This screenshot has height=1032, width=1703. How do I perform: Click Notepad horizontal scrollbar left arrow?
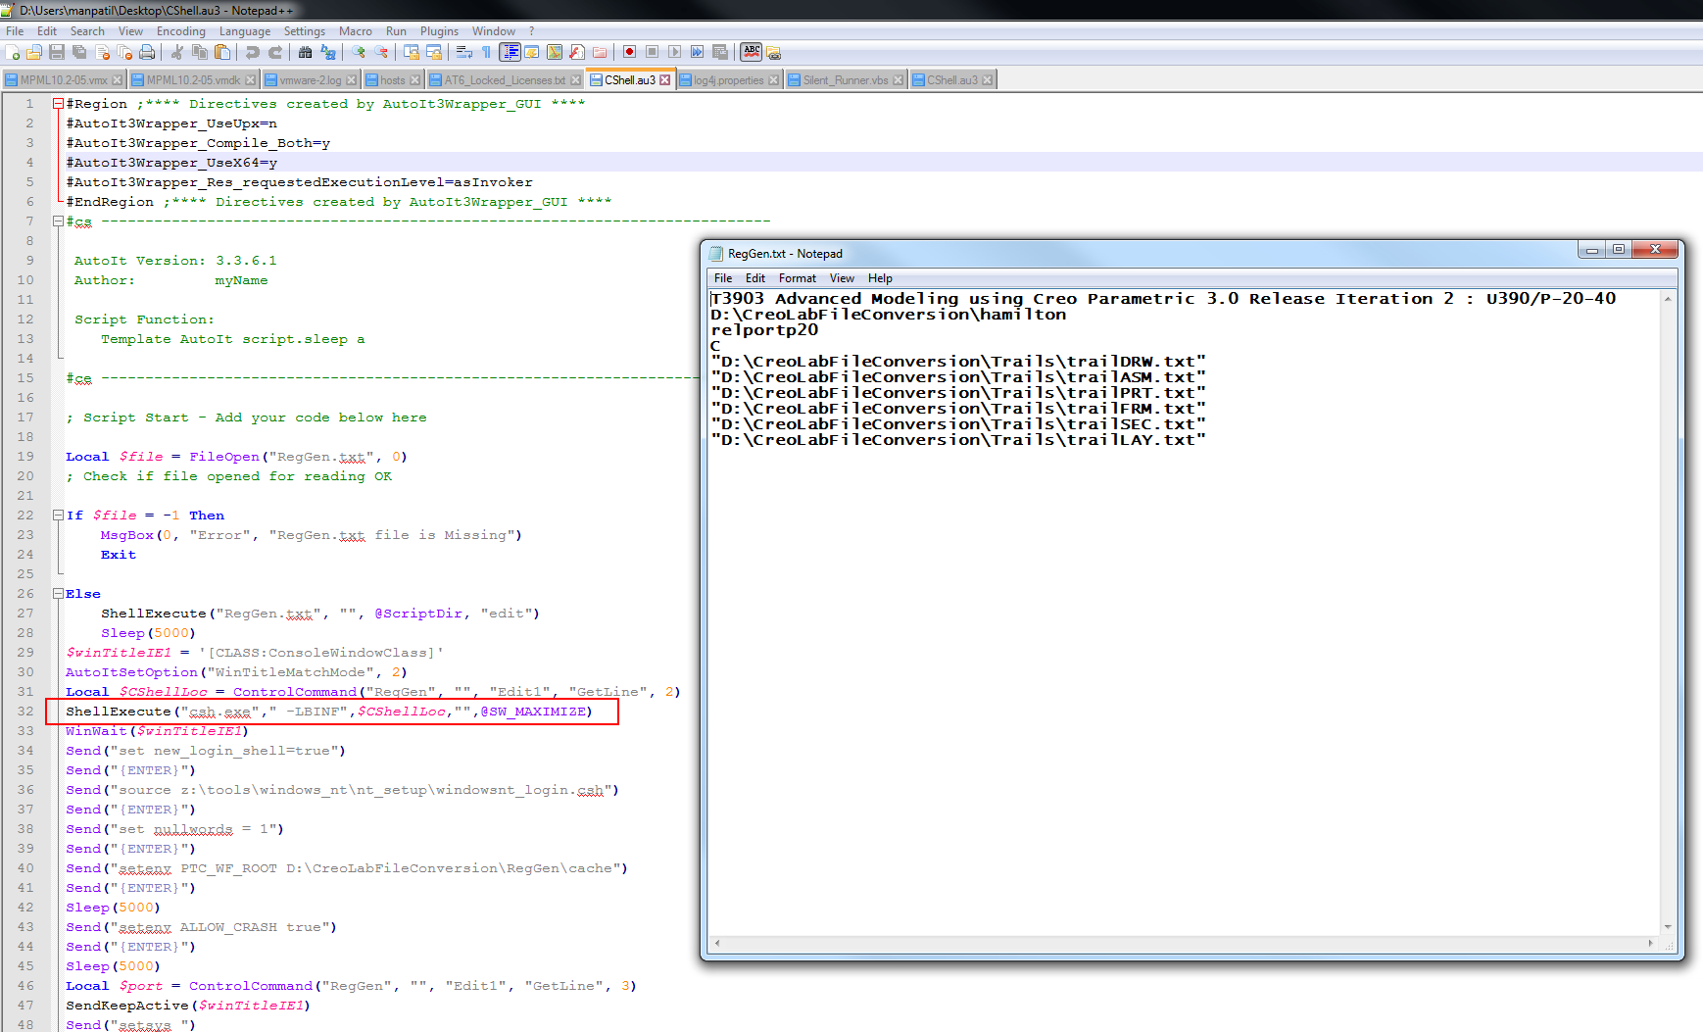pyautogui.click(x=717, y=943)
